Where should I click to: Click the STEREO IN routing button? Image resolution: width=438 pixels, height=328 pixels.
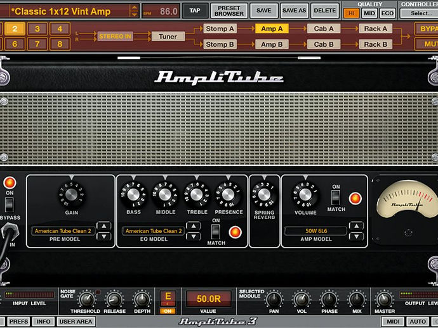coord(115,36)
